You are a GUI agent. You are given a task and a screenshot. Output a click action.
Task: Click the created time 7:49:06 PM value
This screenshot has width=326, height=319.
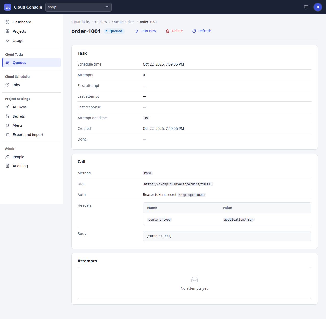pos(163,129)
